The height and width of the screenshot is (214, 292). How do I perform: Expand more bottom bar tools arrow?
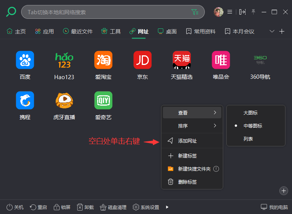click(167, 207)
